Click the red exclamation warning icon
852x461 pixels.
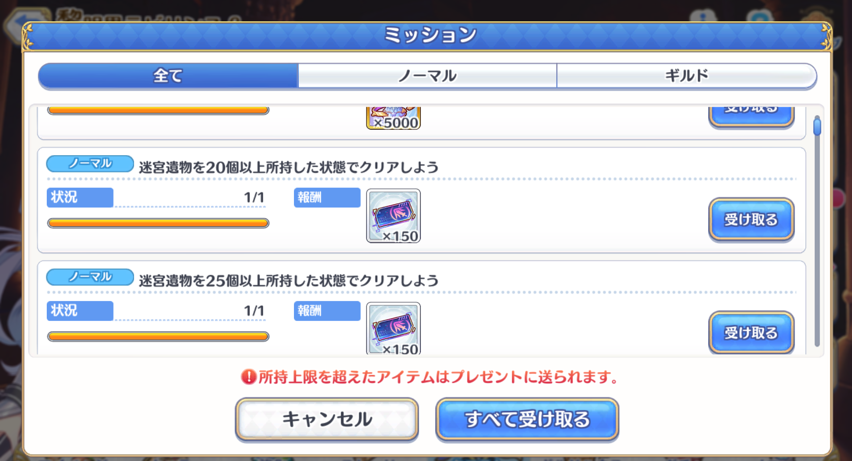click(x=249, y=377)
